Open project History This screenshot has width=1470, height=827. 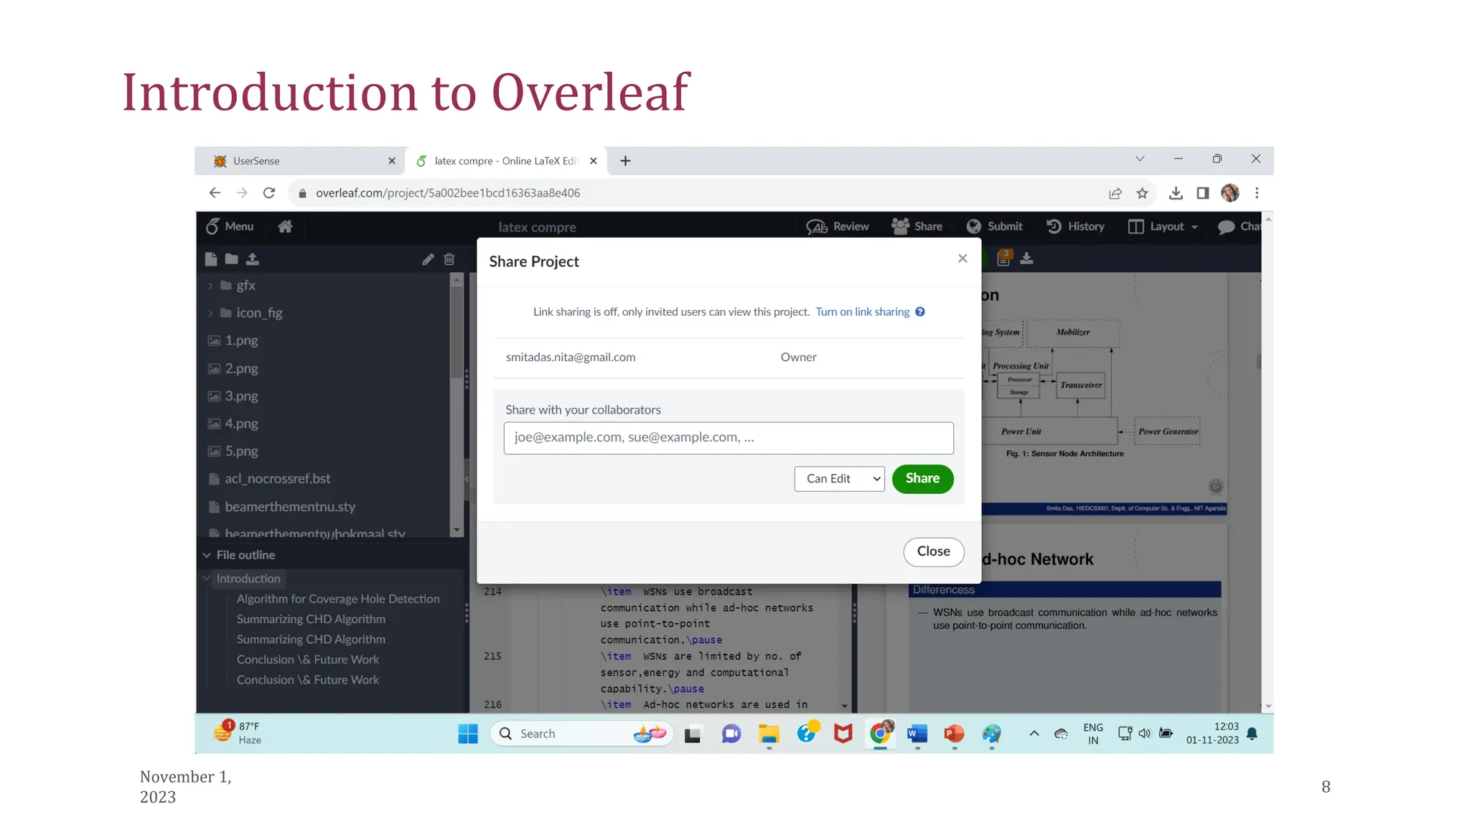click(1075, 227)
